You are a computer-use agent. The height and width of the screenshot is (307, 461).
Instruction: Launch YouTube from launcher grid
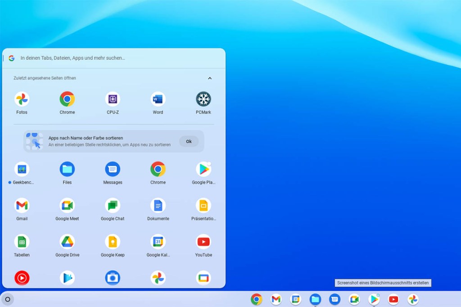pyautogui.click(x=203, y=242)
